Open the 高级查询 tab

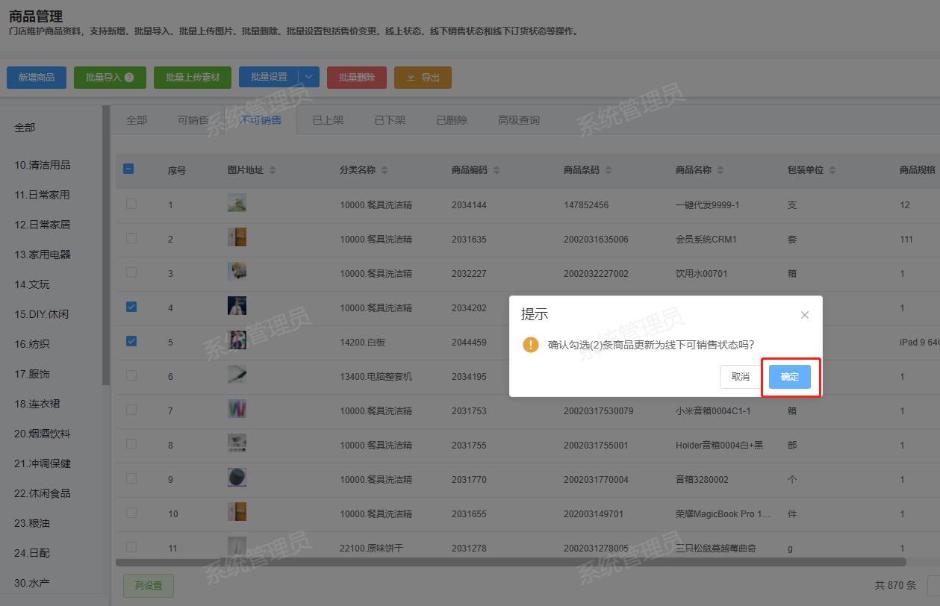pyautogui.click(x=519, y=120)
